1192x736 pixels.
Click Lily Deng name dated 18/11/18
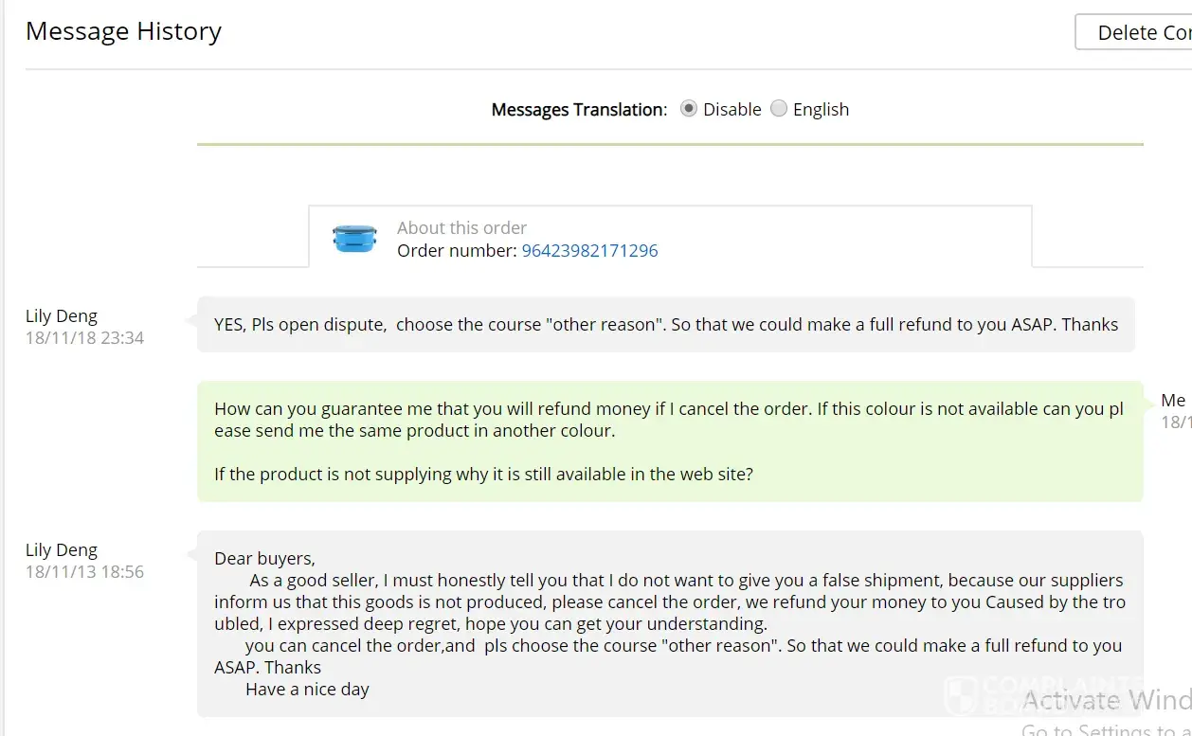[62, 316]
